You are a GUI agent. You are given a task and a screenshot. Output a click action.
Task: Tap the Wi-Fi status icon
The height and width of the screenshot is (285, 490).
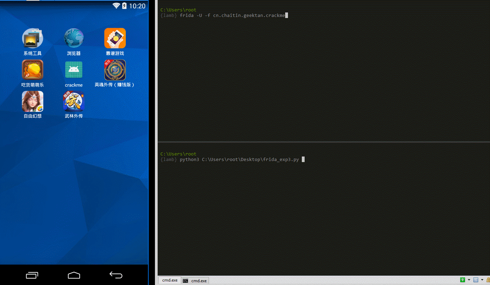(116, 6)
